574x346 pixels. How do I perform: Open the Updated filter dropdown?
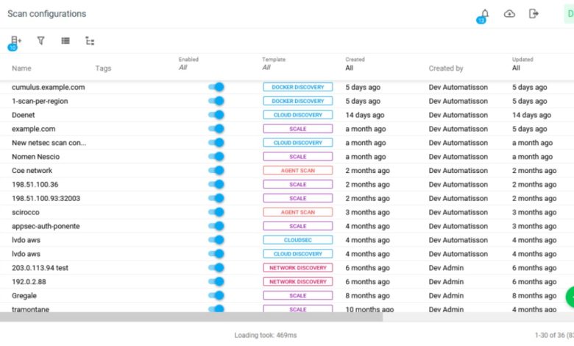coord(516,68)
